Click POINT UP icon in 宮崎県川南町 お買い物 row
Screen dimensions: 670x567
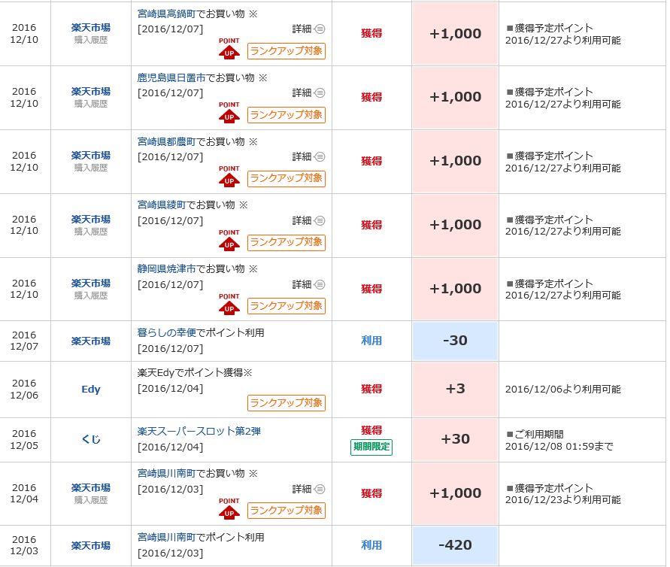click(x=229, y=508)
